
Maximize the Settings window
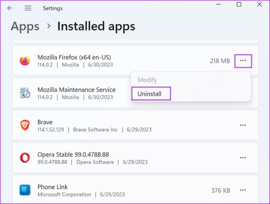click(x=239, y=4)
